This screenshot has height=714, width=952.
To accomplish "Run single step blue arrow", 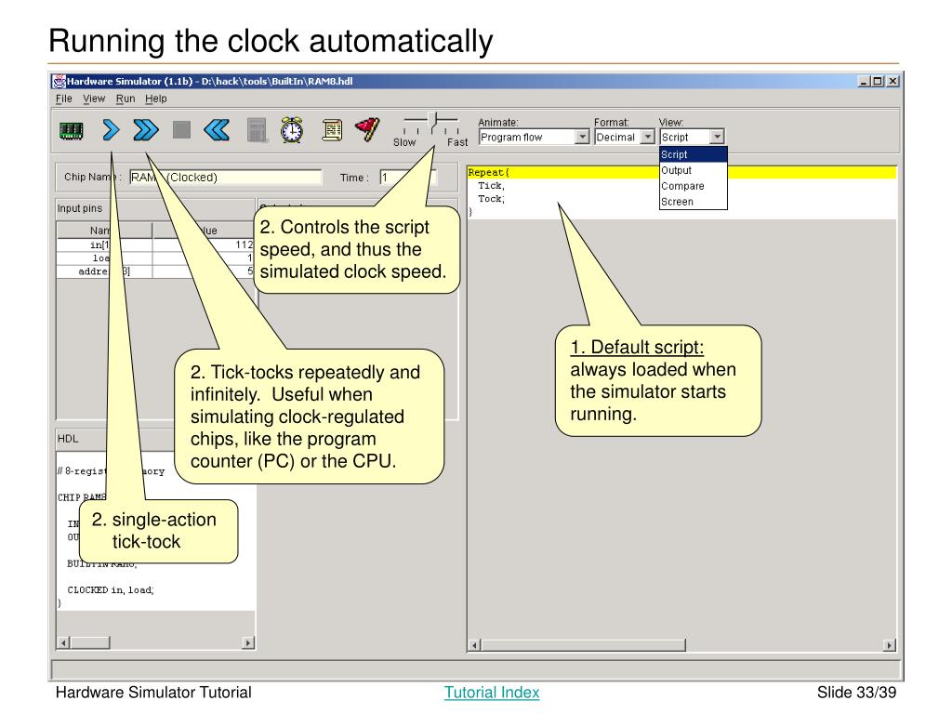I will point(111,130).
